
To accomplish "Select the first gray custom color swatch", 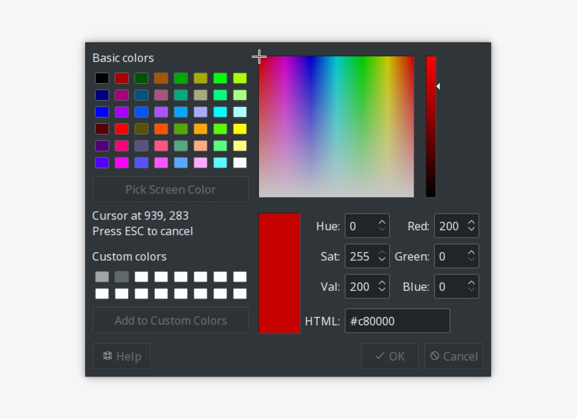I will point(101,276).
